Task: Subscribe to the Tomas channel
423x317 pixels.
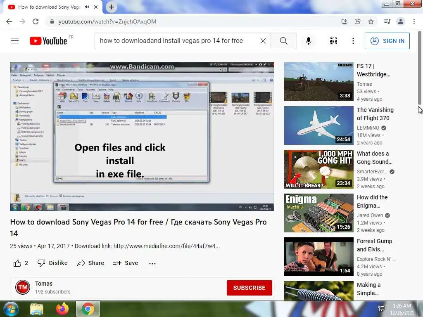Action: [249, 288]
